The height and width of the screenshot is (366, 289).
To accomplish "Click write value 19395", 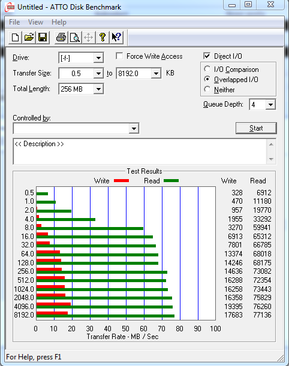I will [x=233, y=306].
